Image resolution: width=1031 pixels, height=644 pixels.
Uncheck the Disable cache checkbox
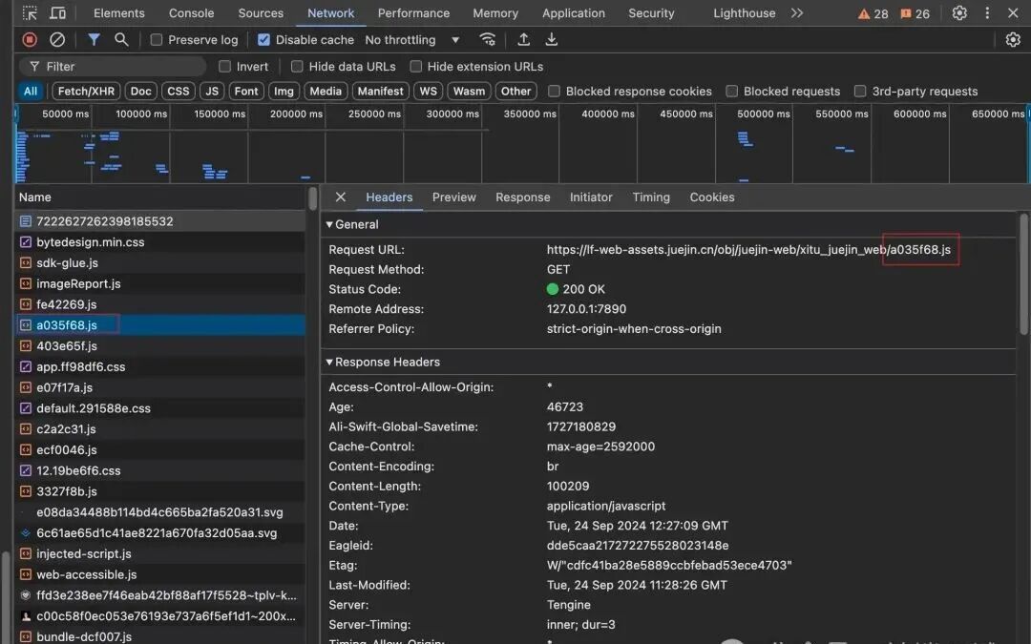coord(264,40)
